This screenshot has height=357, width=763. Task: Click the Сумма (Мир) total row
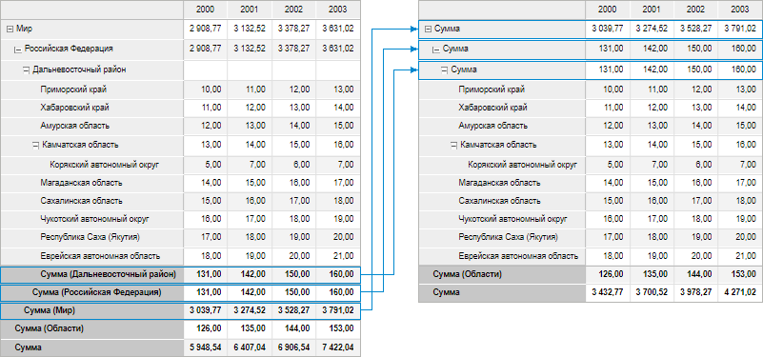click(x=181, y=310)
